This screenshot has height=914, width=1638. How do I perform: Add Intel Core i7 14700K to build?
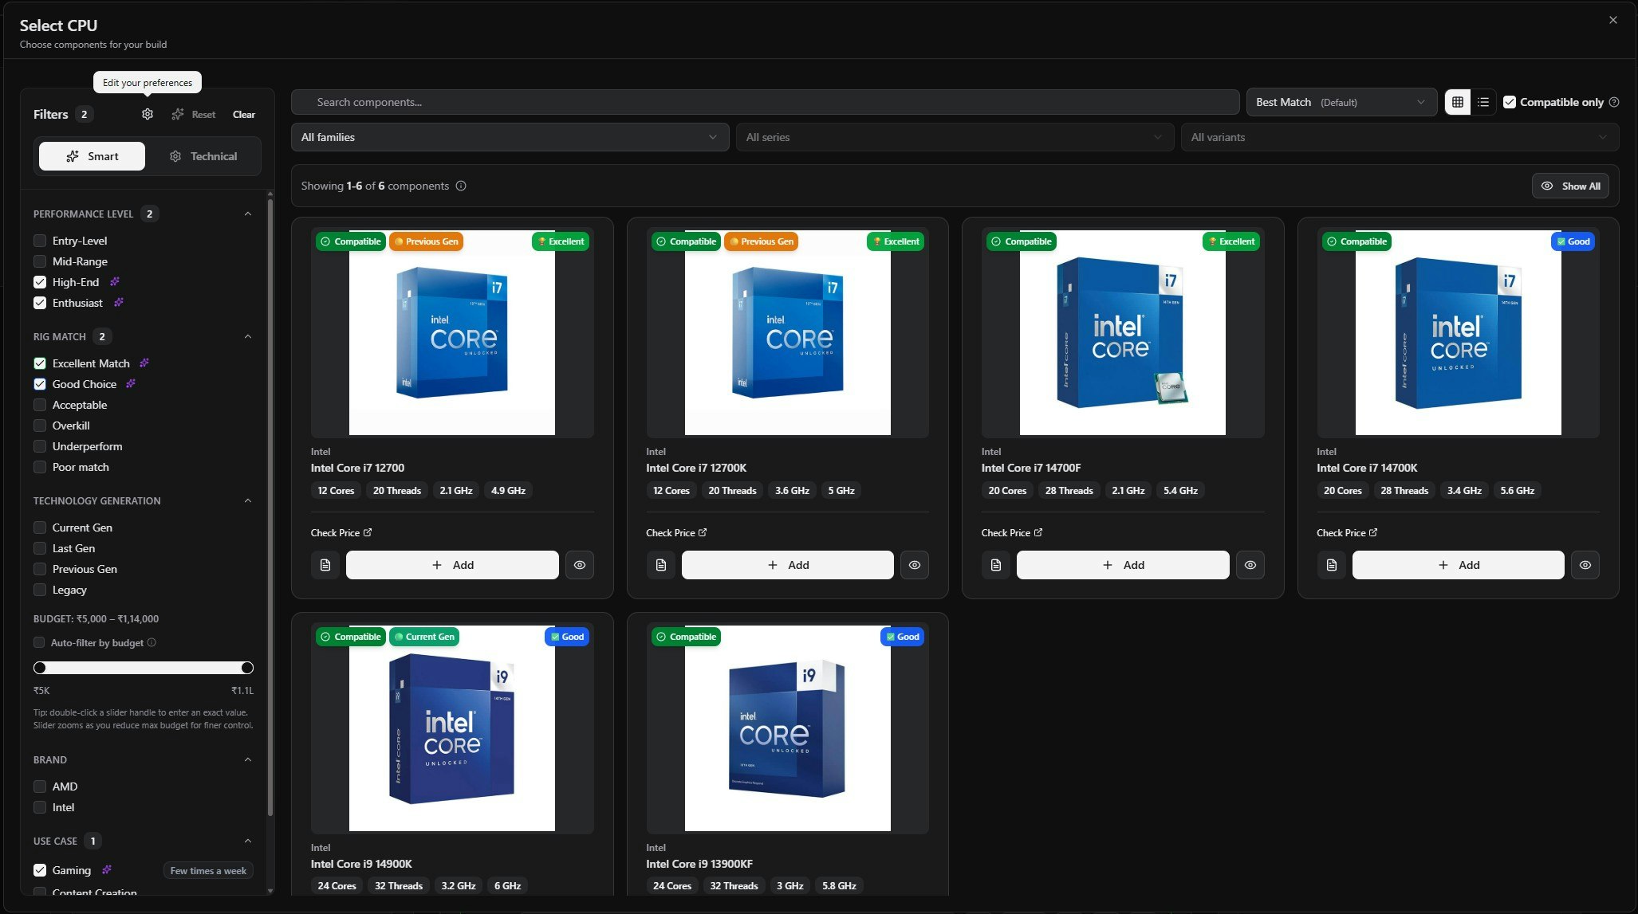(1459, 565)
